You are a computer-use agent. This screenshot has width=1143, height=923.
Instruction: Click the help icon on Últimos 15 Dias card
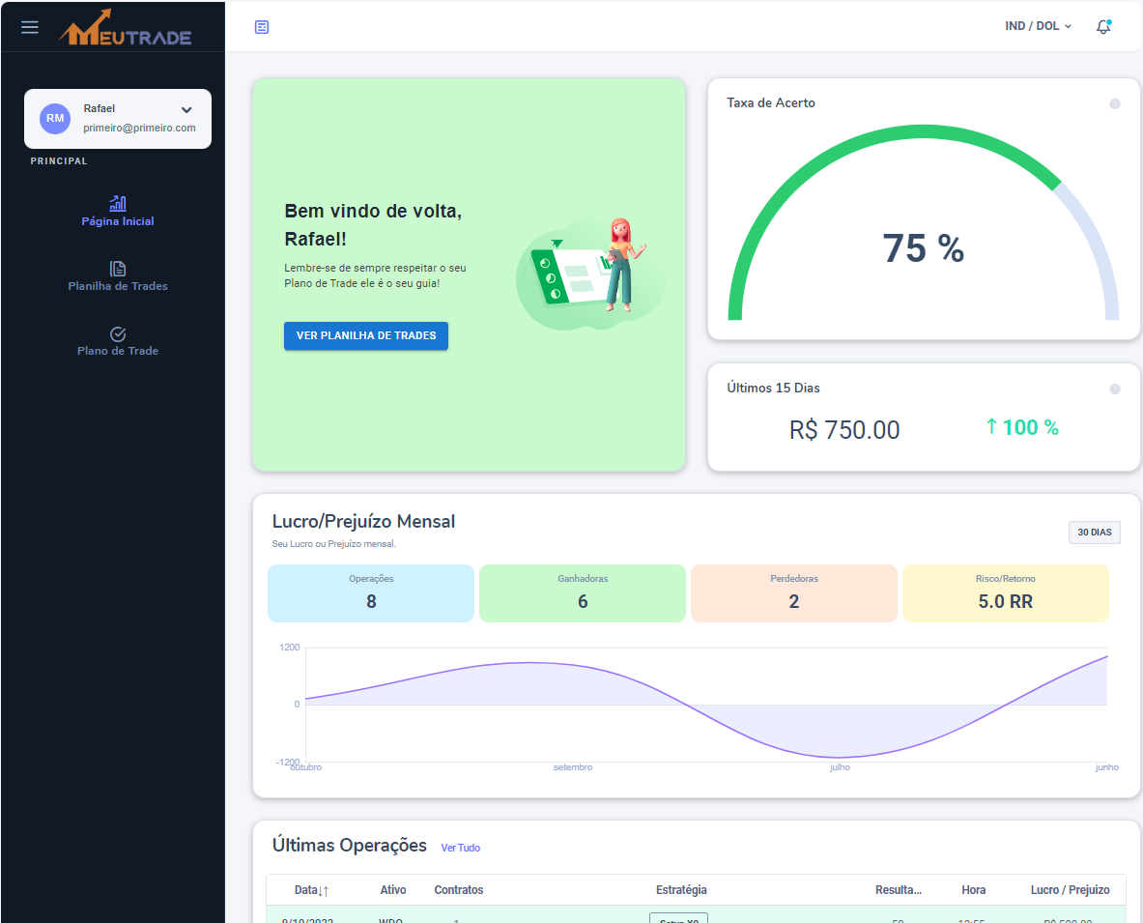tap(1115, 388)
